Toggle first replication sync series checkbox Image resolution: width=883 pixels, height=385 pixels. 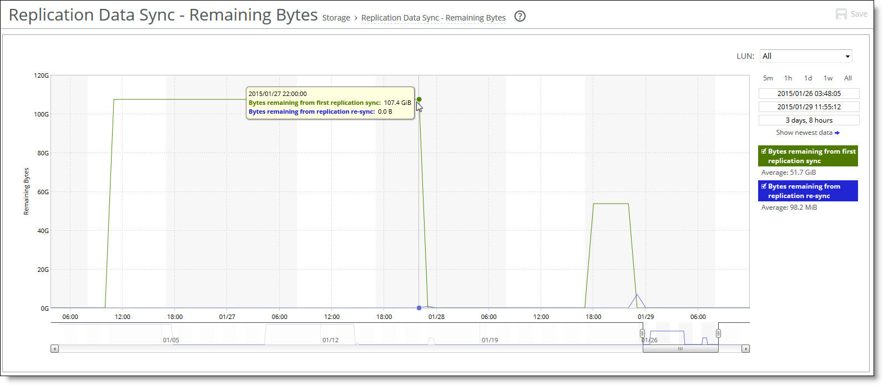764,151
